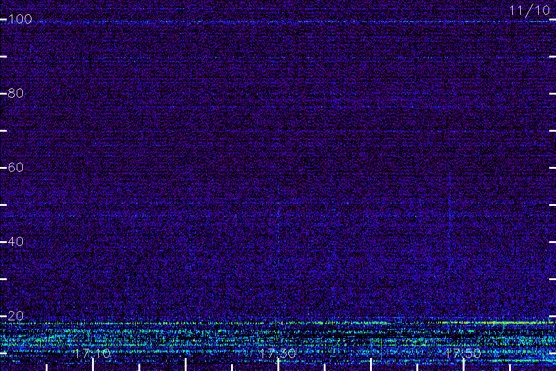Image resolution: width=556 pixels, height=371 pixels.
Task: Click the 40 frequency axis label
Action: 15,241
